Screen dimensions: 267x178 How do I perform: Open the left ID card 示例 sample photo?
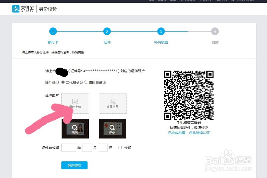click(75, 129)
